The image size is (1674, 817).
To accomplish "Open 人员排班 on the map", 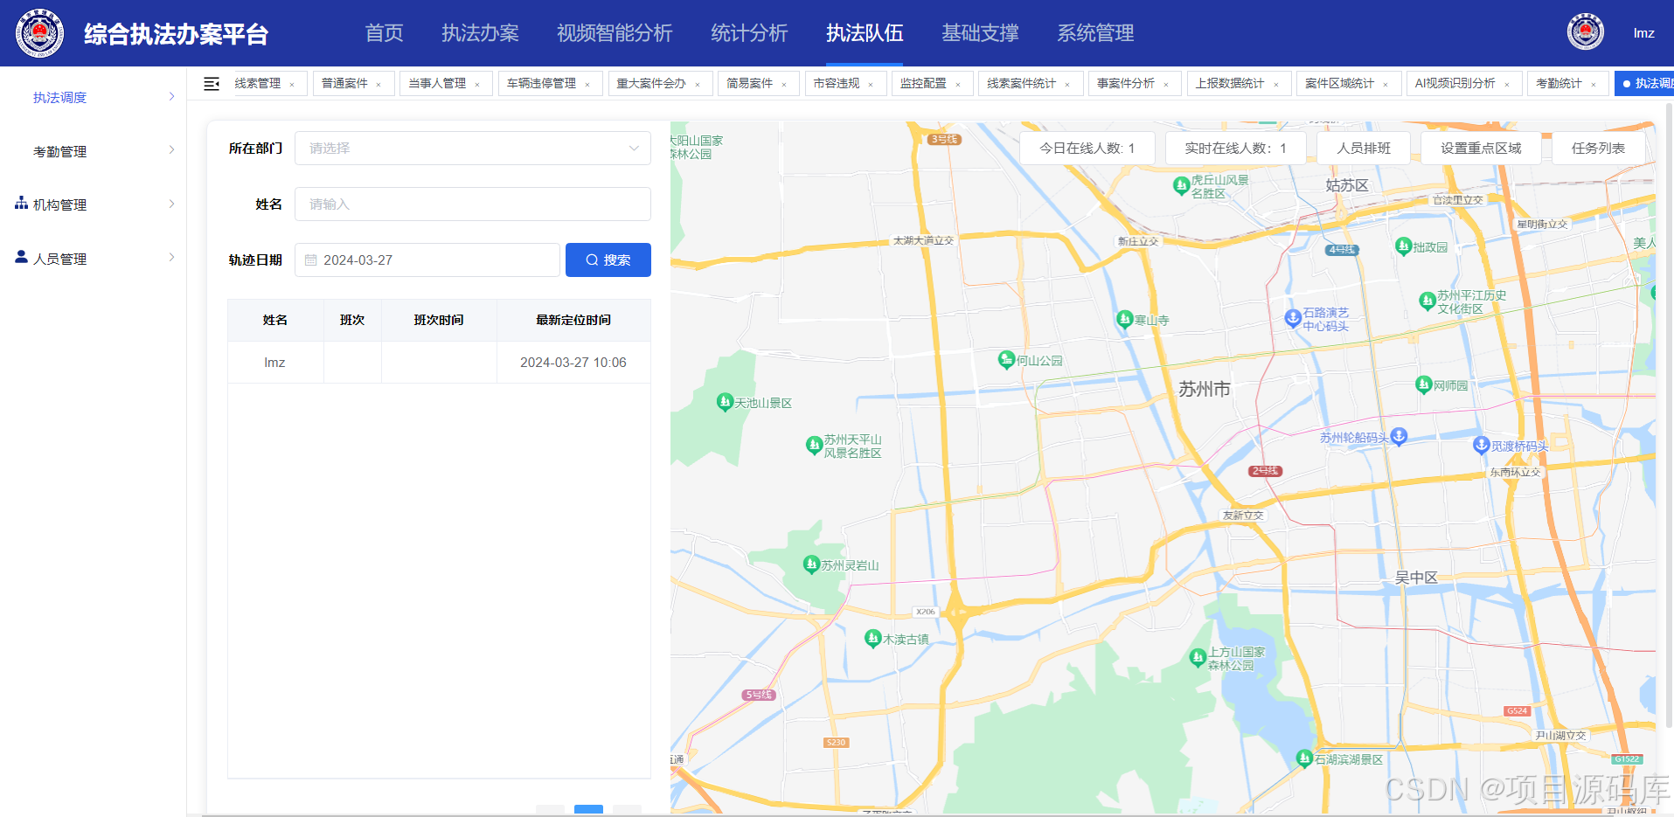I will [1363, 149].
